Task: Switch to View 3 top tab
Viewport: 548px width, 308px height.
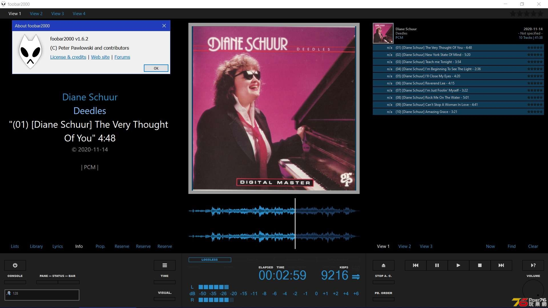Action: (58, 13)
